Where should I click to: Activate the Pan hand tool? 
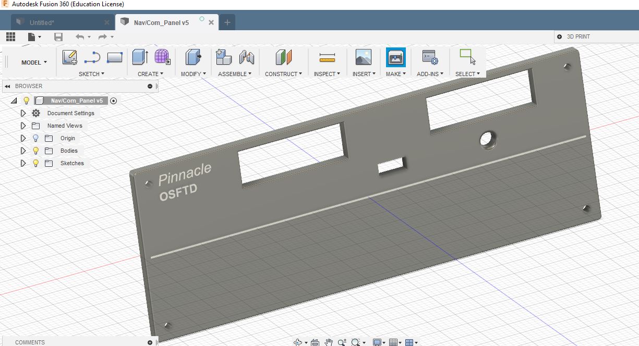pyautogui.click(x=329, y=342)
